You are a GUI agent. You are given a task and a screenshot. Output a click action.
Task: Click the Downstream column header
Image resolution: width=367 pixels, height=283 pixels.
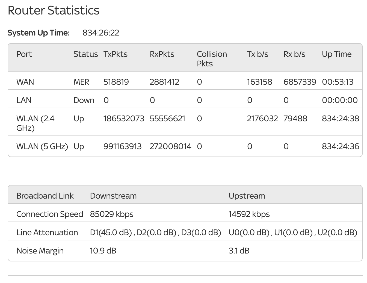pyautogui.click(x=113, y=196)
